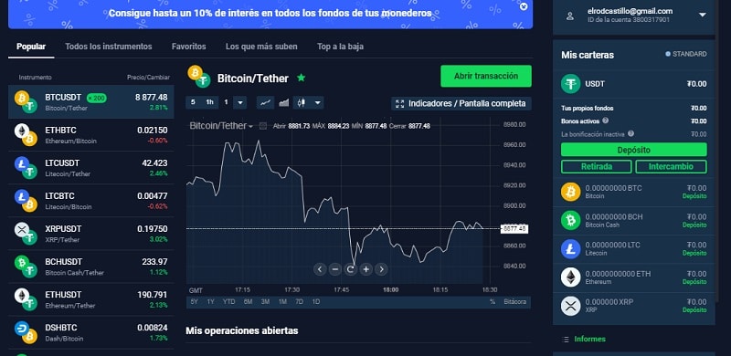Toggle the Bitcoin/Tether favorite star
This screenshot has height=356, width=731.
[302, 78]
